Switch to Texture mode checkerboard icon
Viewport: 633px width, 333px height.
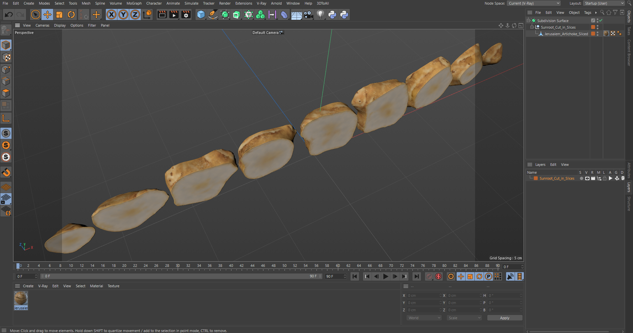pos(6,57)
